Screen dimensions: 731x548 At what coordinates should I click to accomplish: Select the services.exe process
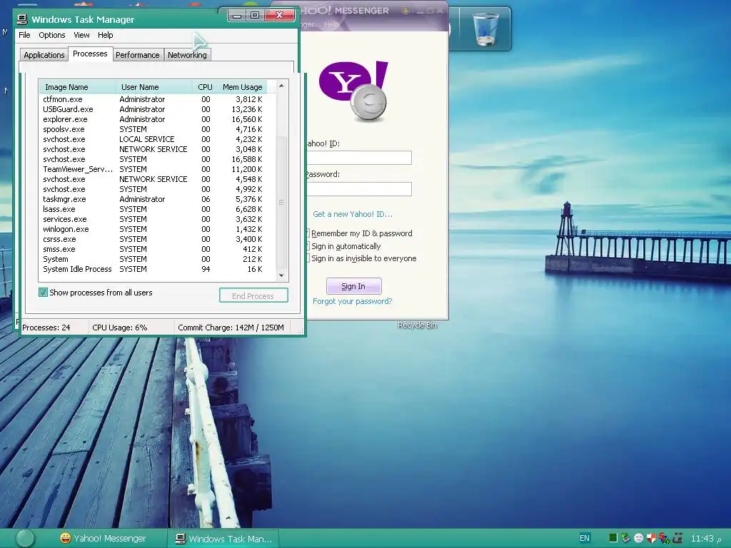point(153,219)
